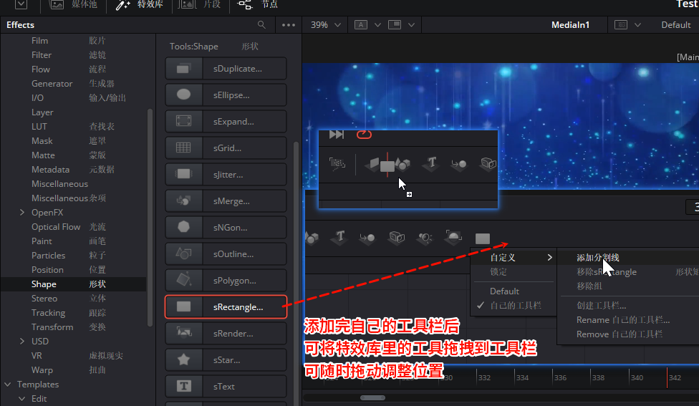Click the viewer grid icon right of MediaIn1
Viewport: 699px width, 406px height.
pyautogui.click(x=621, y=25)
